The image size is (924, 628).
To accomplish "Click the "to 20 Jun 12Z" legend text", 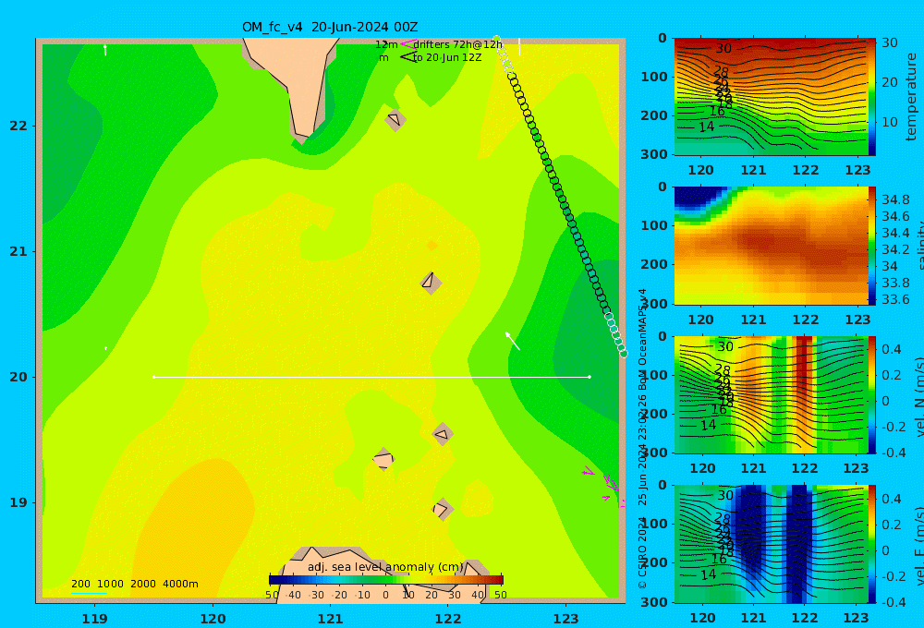I will (x=447, y=57).
